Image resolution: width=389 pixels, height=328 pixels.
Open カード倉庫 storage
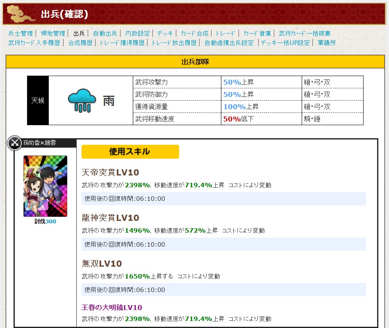pos(257,34)
